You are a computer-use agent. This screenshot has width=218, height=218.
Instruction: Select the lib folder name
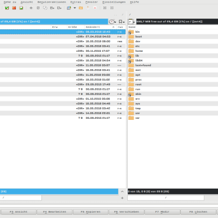[137, 56]
